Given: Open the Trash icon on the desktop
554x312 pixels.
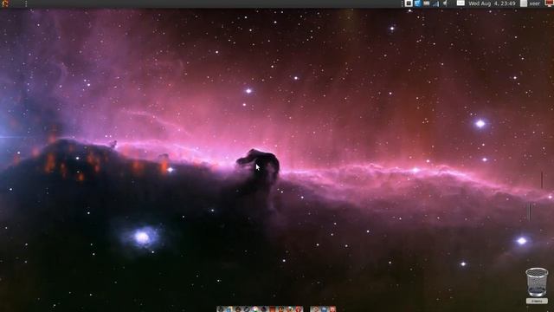Looking at the screenshot, I should pyautogui.click(x=537, y=283).
